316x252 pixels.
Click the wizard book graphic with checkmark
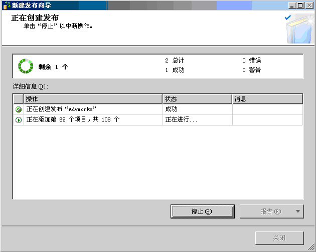click(x=299, y=28)
